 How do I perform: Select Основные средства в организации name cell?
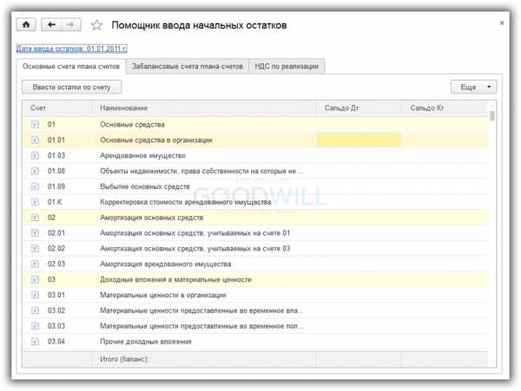(204, 140)
